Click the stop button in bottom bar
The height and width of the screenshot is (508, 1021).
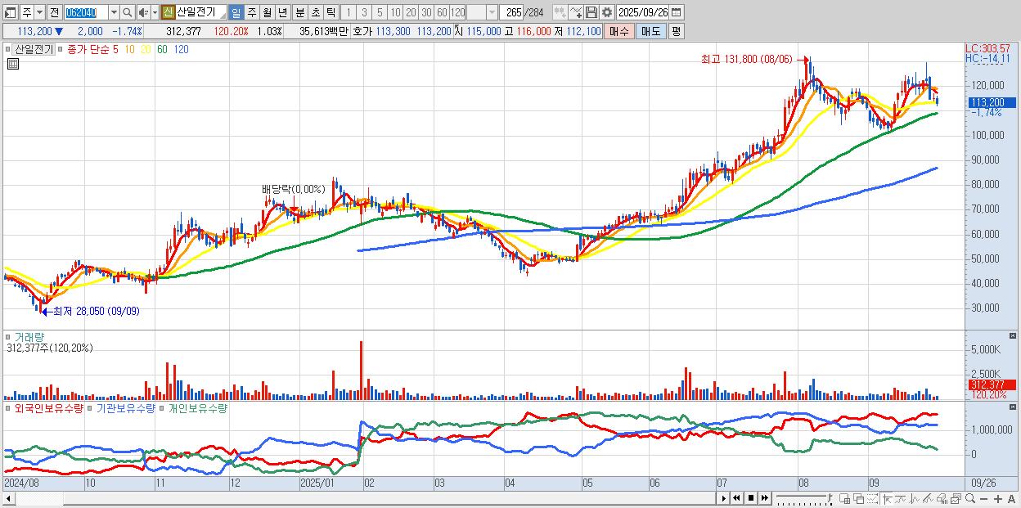pyautogui.click(x=751, y=498)
